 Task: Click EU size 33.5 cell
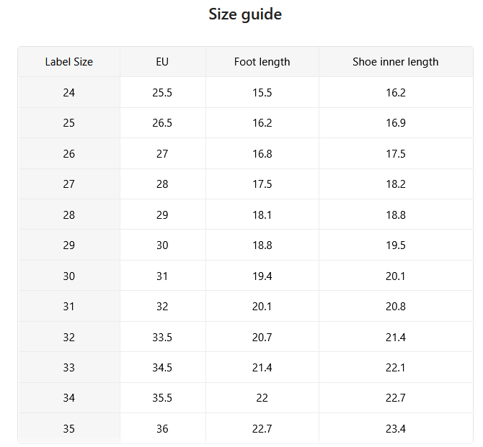[x=162, y=337]
